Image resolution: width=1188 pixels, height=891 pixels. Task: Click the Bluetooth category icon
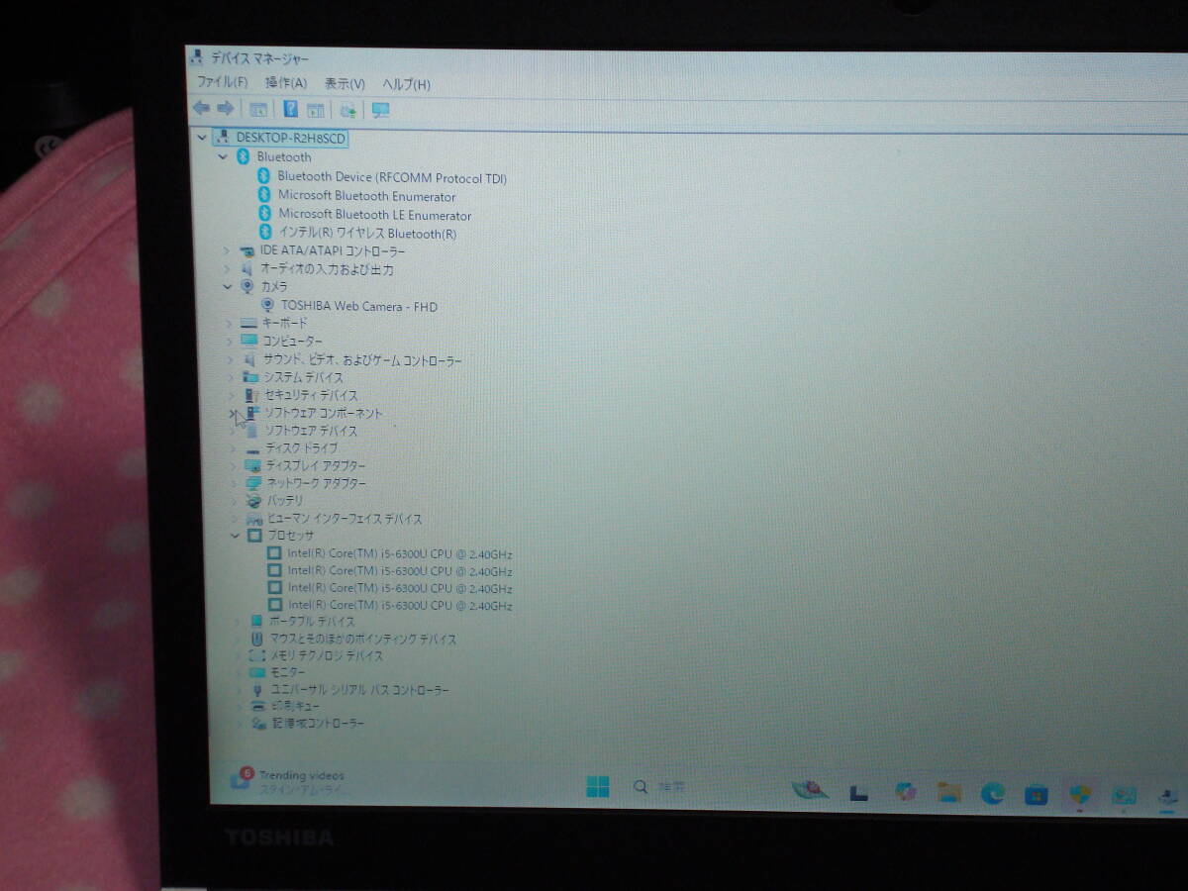(243, 156)
